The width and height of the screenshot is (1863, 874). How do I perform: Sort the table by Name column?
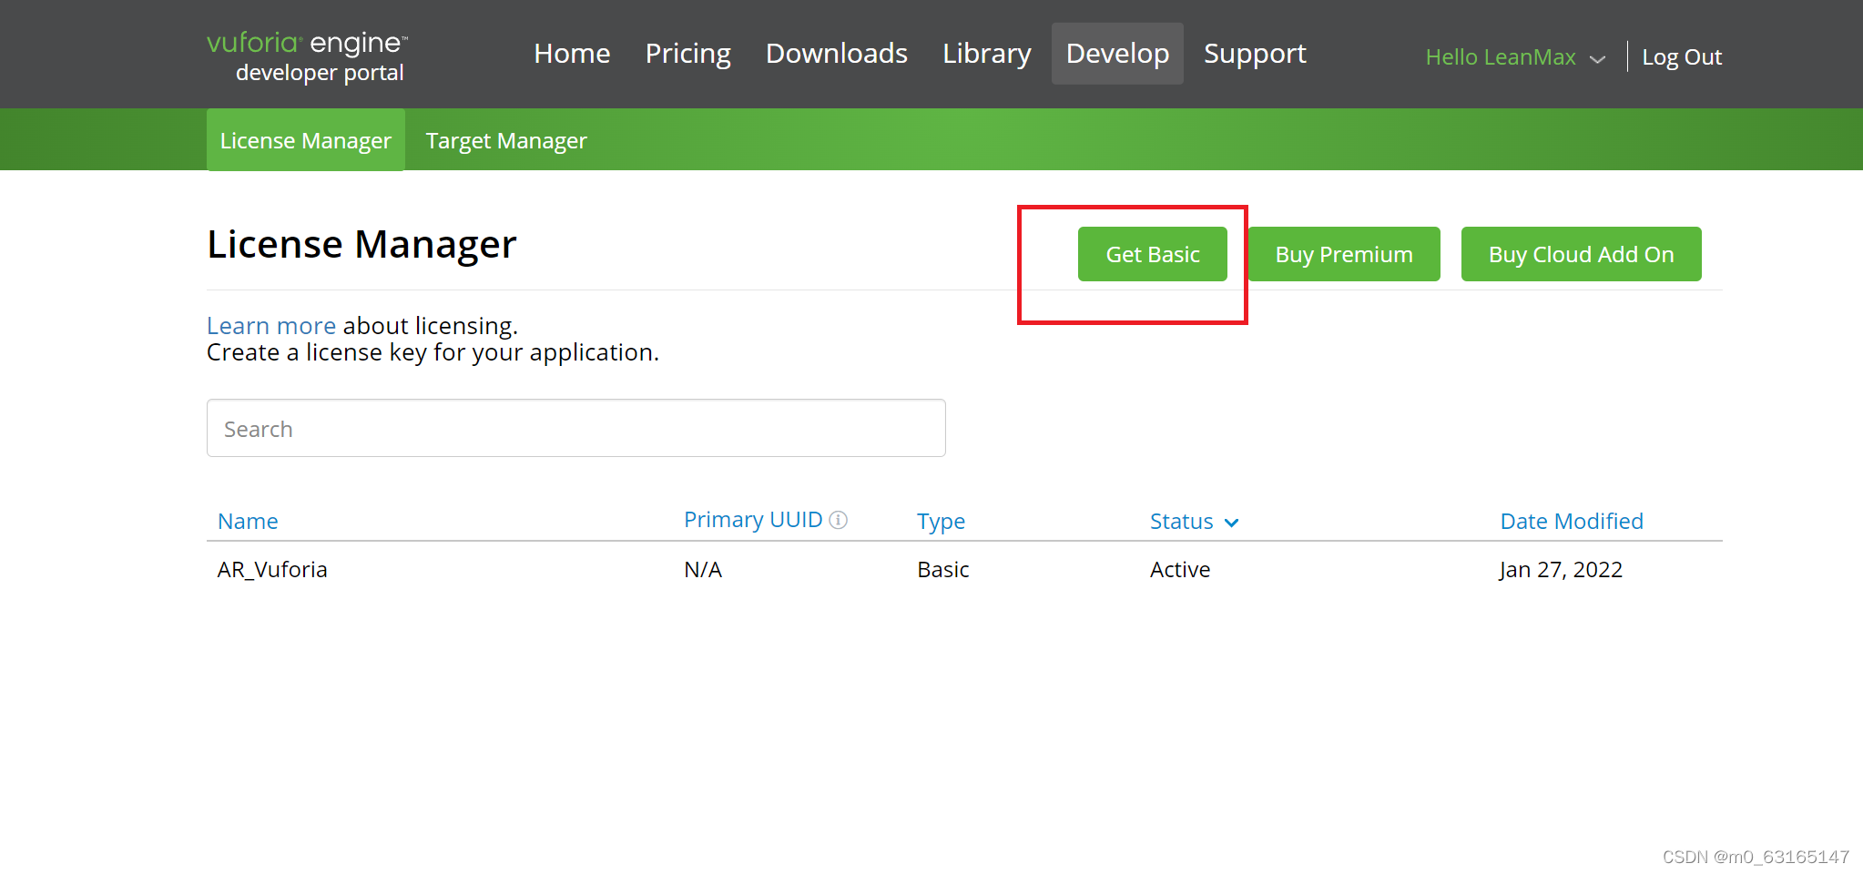[248, 522]
